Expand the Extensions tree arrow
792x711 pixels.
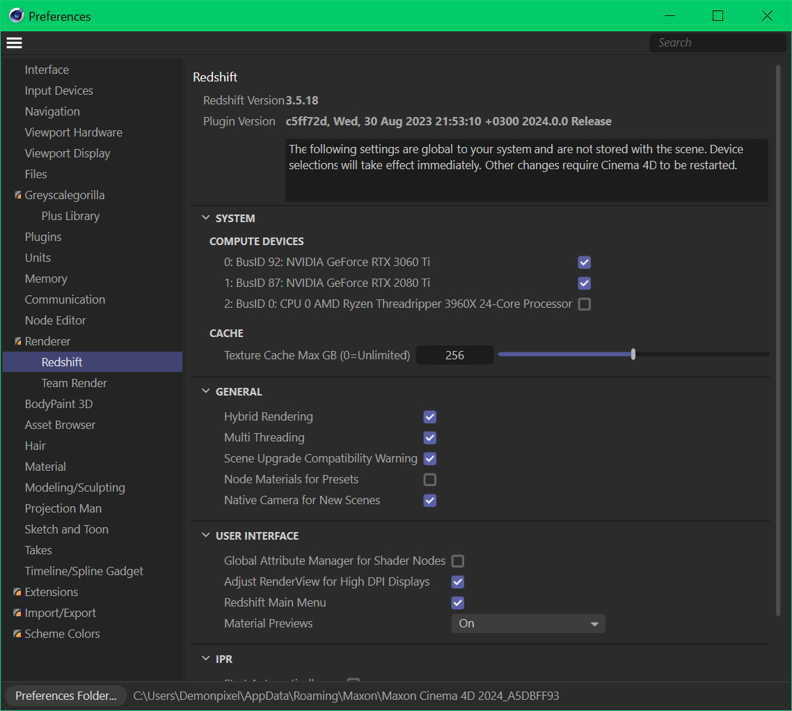(x=17, y=592)
